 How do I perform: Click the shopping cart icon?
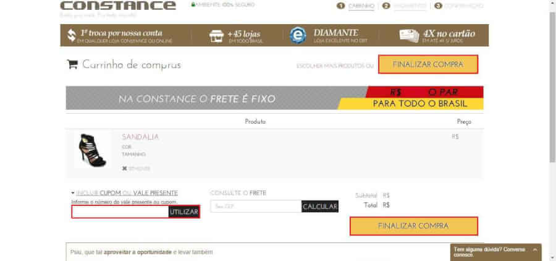[x=72, y=64]
